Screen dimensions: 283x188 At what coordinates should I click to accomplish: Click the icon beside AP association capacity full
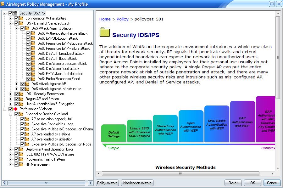tap(27, 119)
